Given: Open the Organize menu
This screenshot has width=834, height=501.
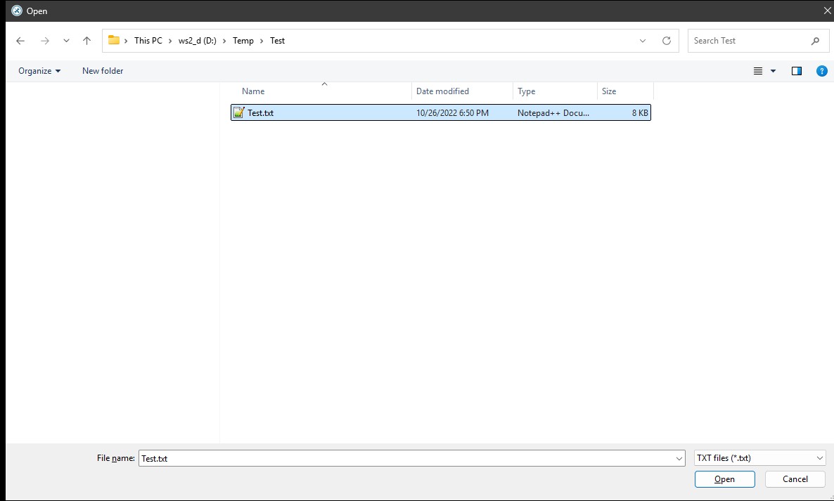Looking at the screenshot, I should (x=39, y=71).
